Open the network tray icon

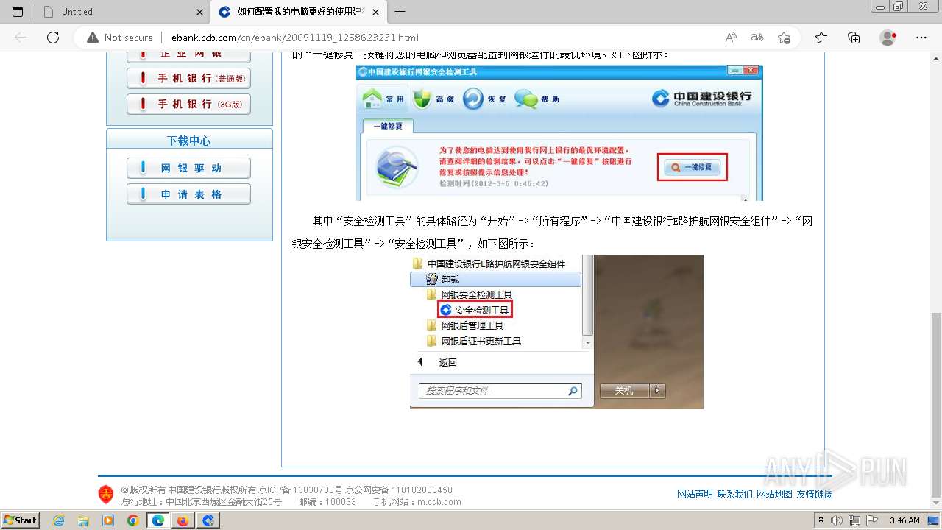[x=854, y=520]
